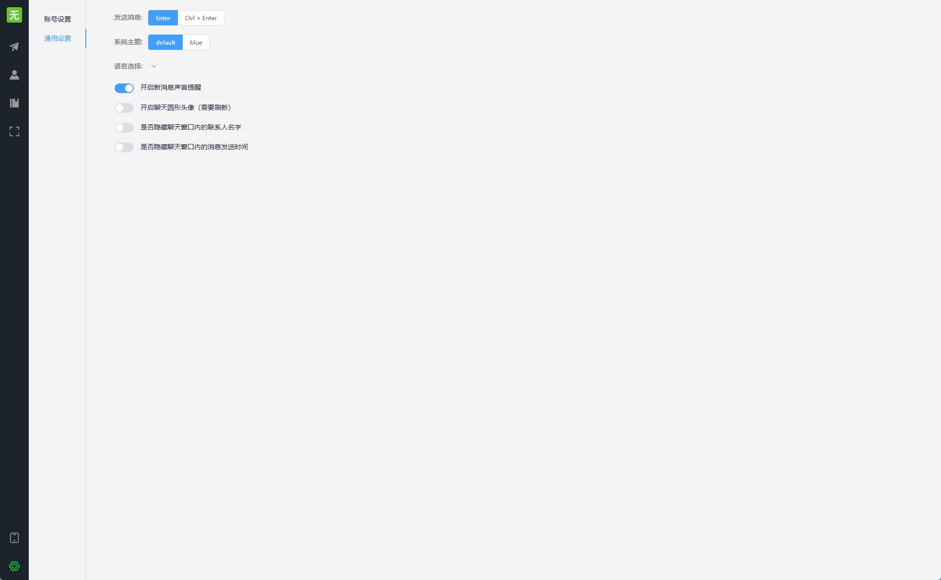Image resolution: width=941 pixels, height=580 pixels.
Task: Switch system theme to blue
Action: (196, 42)
